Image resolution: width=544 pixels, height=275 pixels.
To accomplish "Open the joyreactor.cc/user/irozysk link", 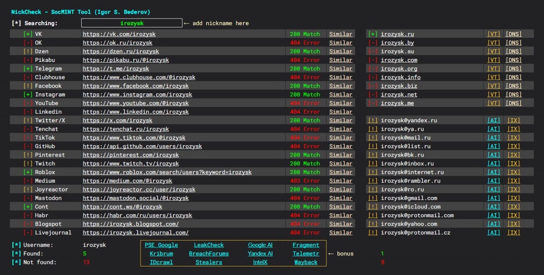I will [139, 190].
